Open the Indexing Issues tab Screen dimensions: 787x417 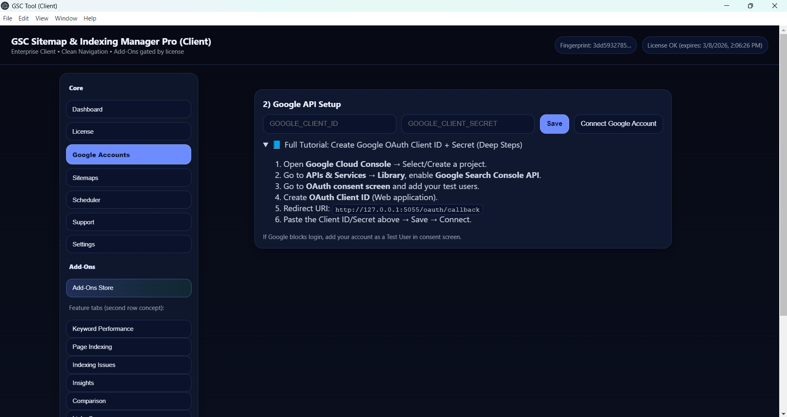pos(128,365)
